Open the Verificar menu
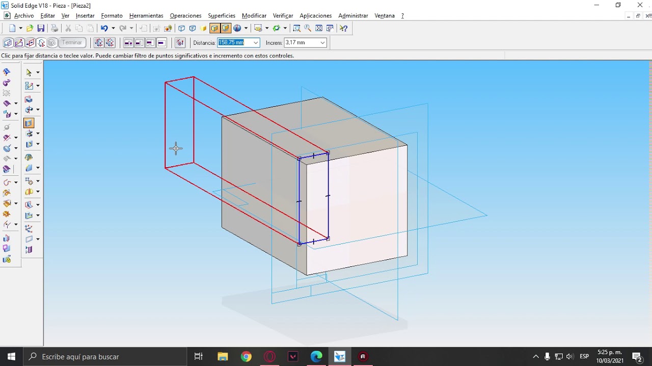 (283, 16)
